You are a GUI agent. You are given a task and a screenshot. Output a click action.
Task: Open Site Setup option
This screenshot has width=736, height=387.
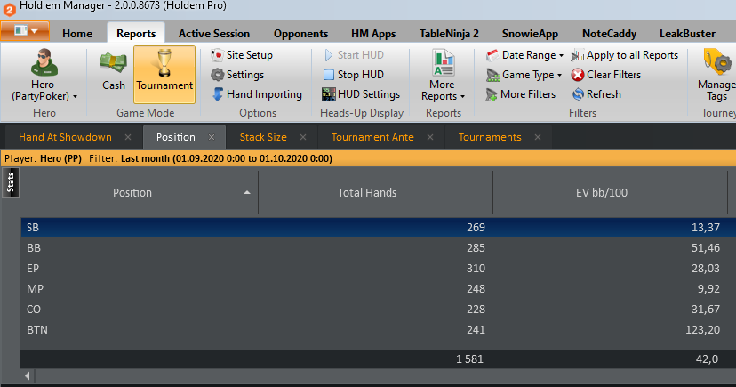pyautogui.click(x=242, y=55)
